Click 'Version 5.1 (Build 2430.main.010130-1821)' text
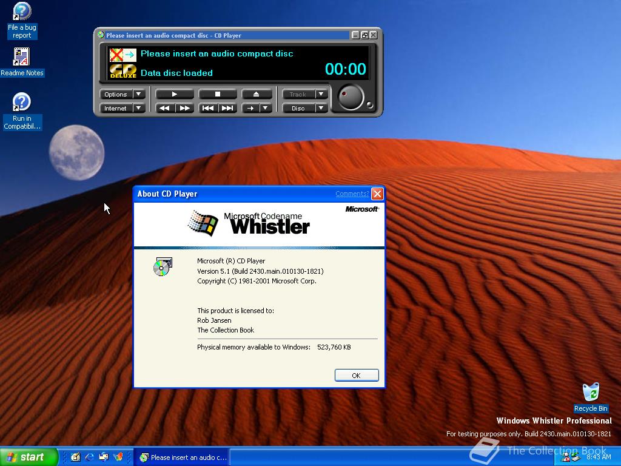The width and height of the screenshot is (621, 466). click(x=260, y=271)
